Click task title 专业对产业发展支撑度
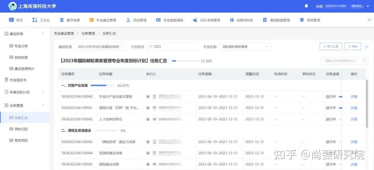Viewport: 374px width, 170px height. click(x=116, y=97)
